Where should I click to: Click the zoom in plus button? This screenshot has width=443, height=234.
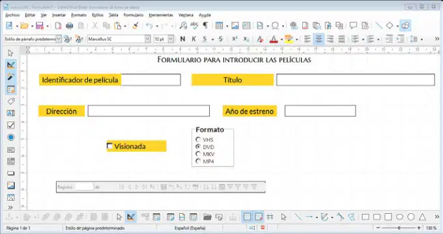[x=419, y=227]
